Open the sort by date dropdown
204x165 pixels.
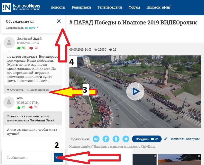click(x=32, y=28)
